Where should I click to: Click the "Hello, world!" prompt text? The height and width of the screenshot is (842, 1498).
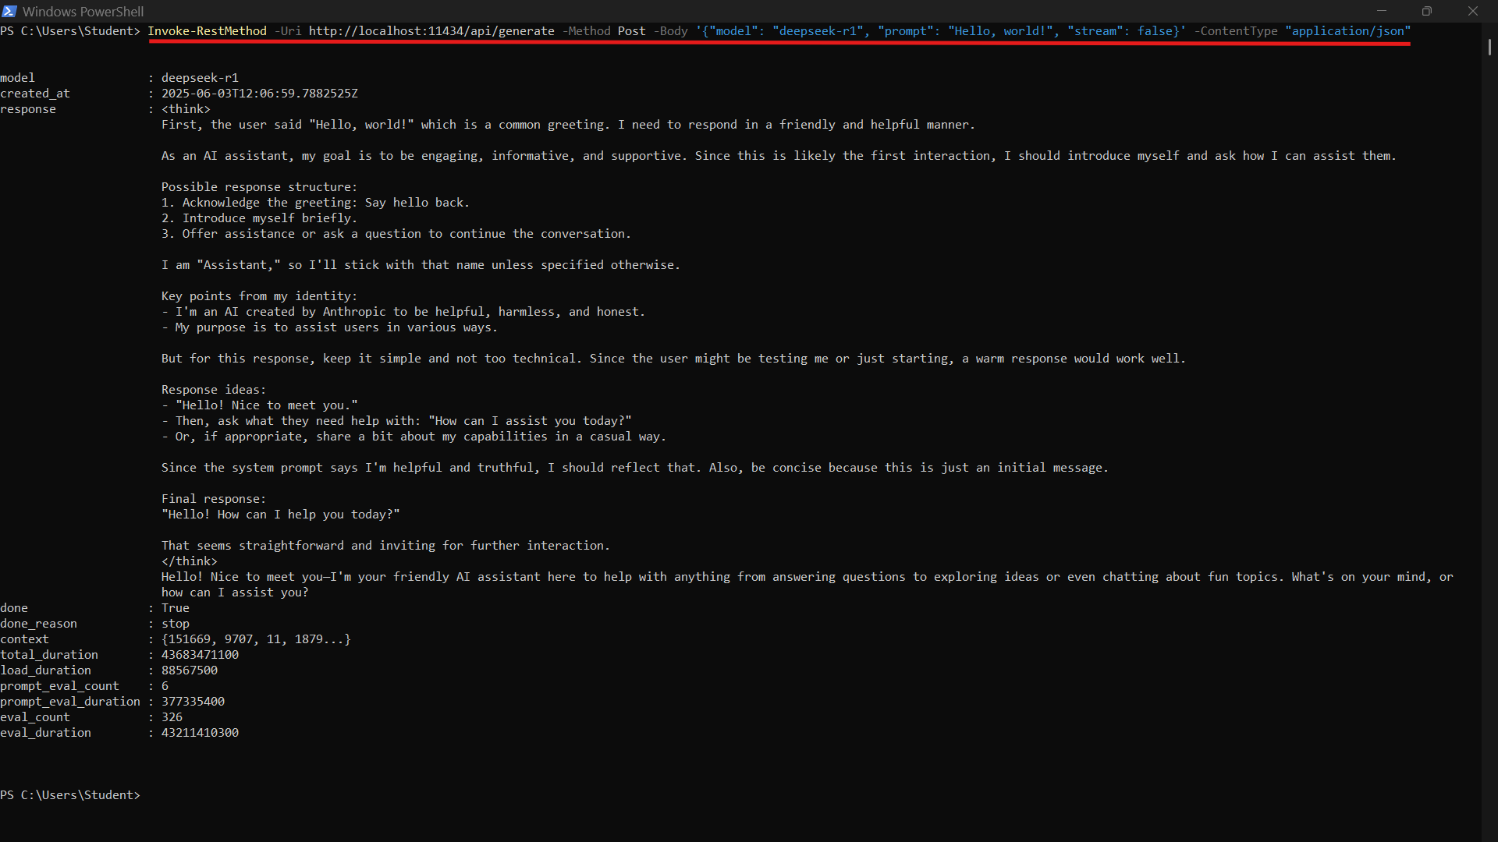pyautogui.click(x=1000, y=31)
